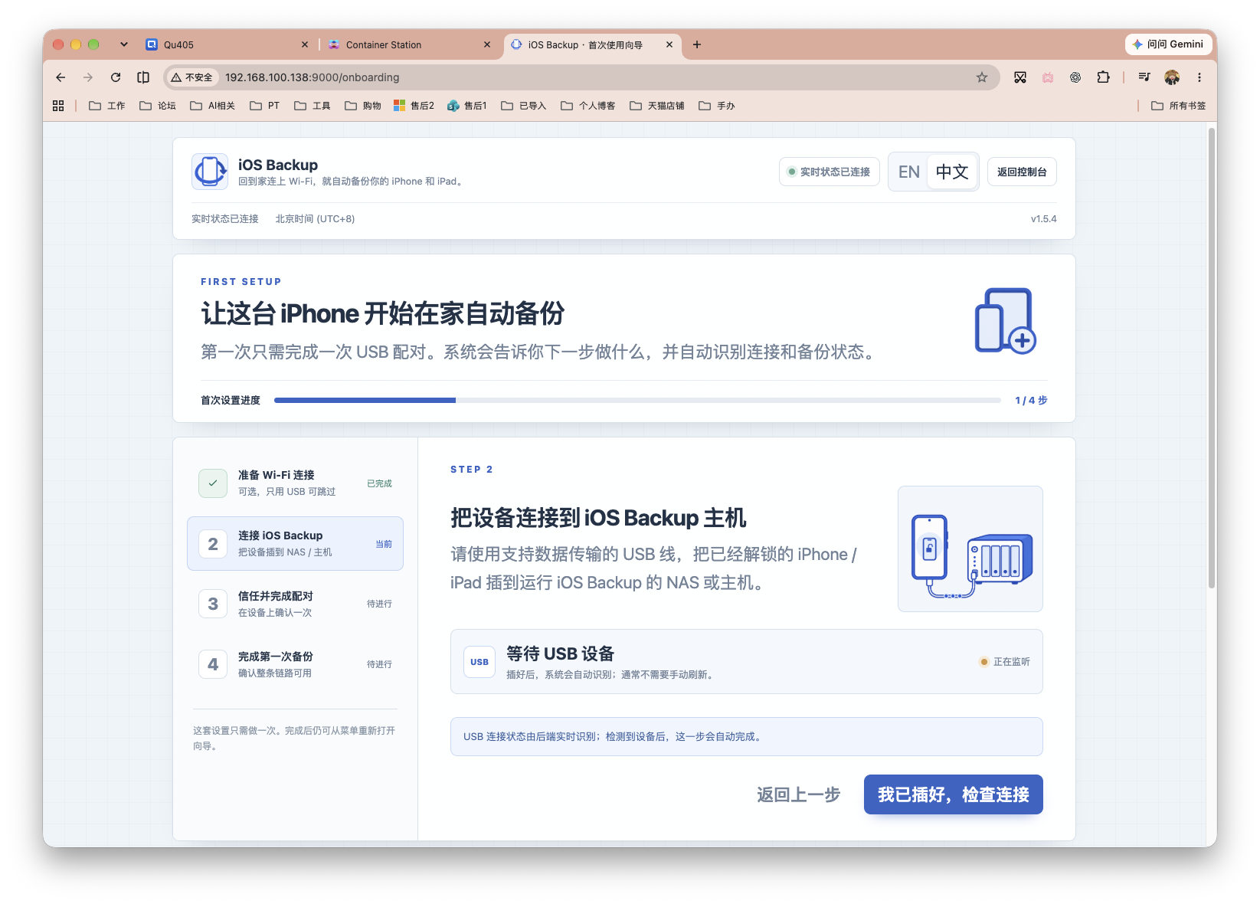Click the page vertical scrollbar
Viewport: 1260px width, 904px height.
click(x=1212, y=358)
